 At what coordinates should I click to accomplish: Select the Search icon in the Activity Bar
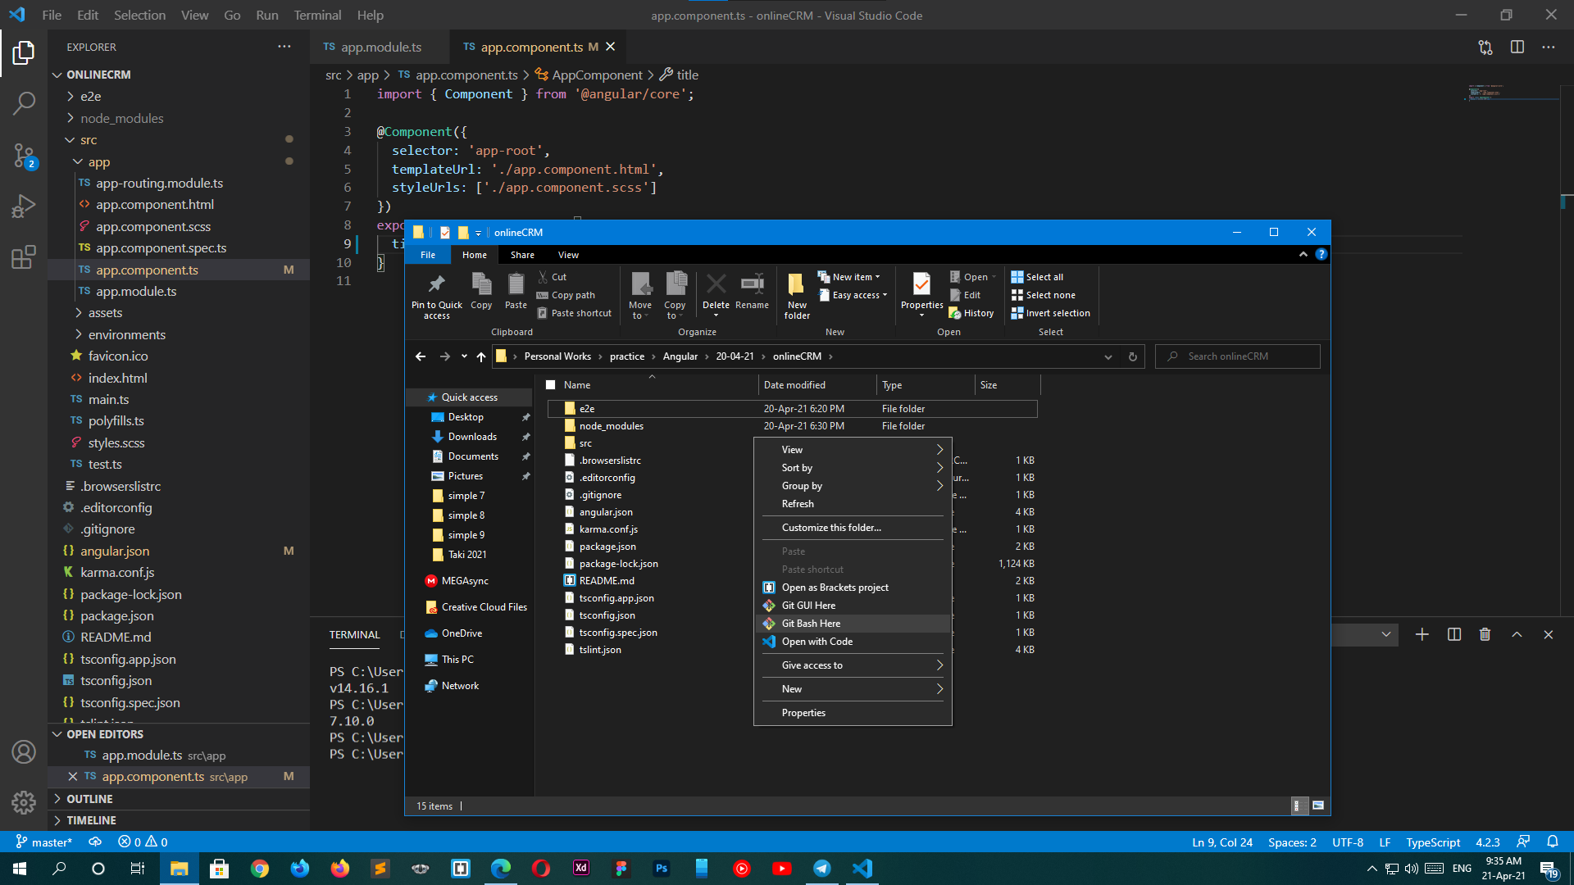[x=23, y=103]
